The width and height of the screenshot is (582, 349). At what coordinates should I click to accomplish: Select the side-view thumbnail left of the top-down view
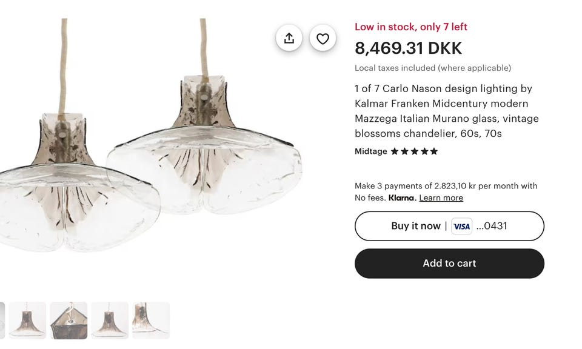tap(27, 321)
